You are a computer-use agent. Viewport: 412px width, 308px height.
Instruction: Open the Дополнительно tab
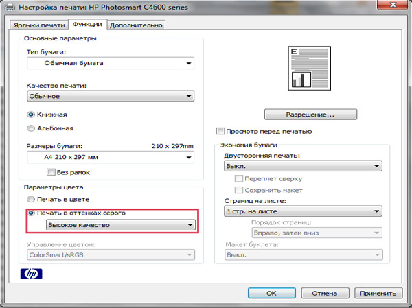(x=136, y=25)
